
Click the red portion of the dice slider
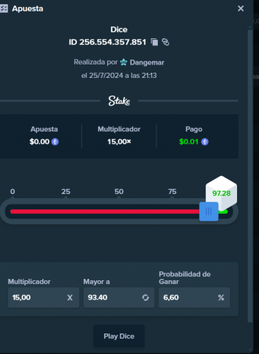pyautogui.click(x=105, y=212)
